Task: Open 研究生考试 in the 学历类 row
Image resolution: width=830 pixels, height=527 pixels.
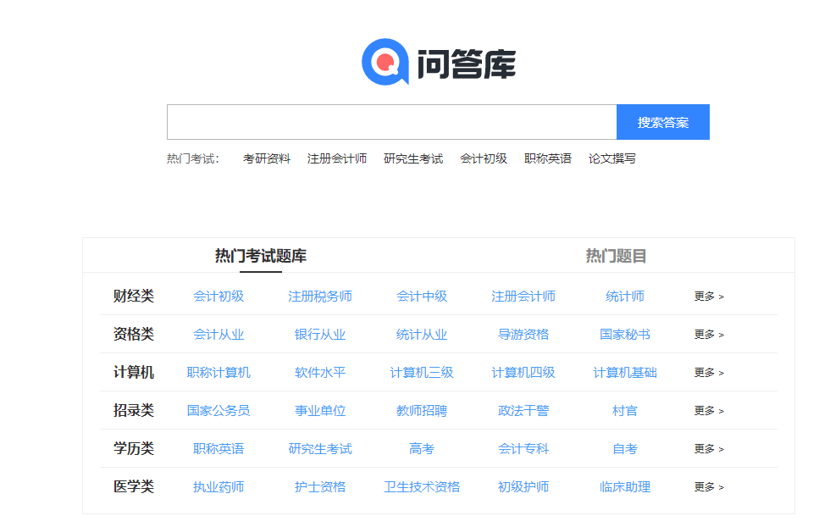Action: click(x=320, y=448)
